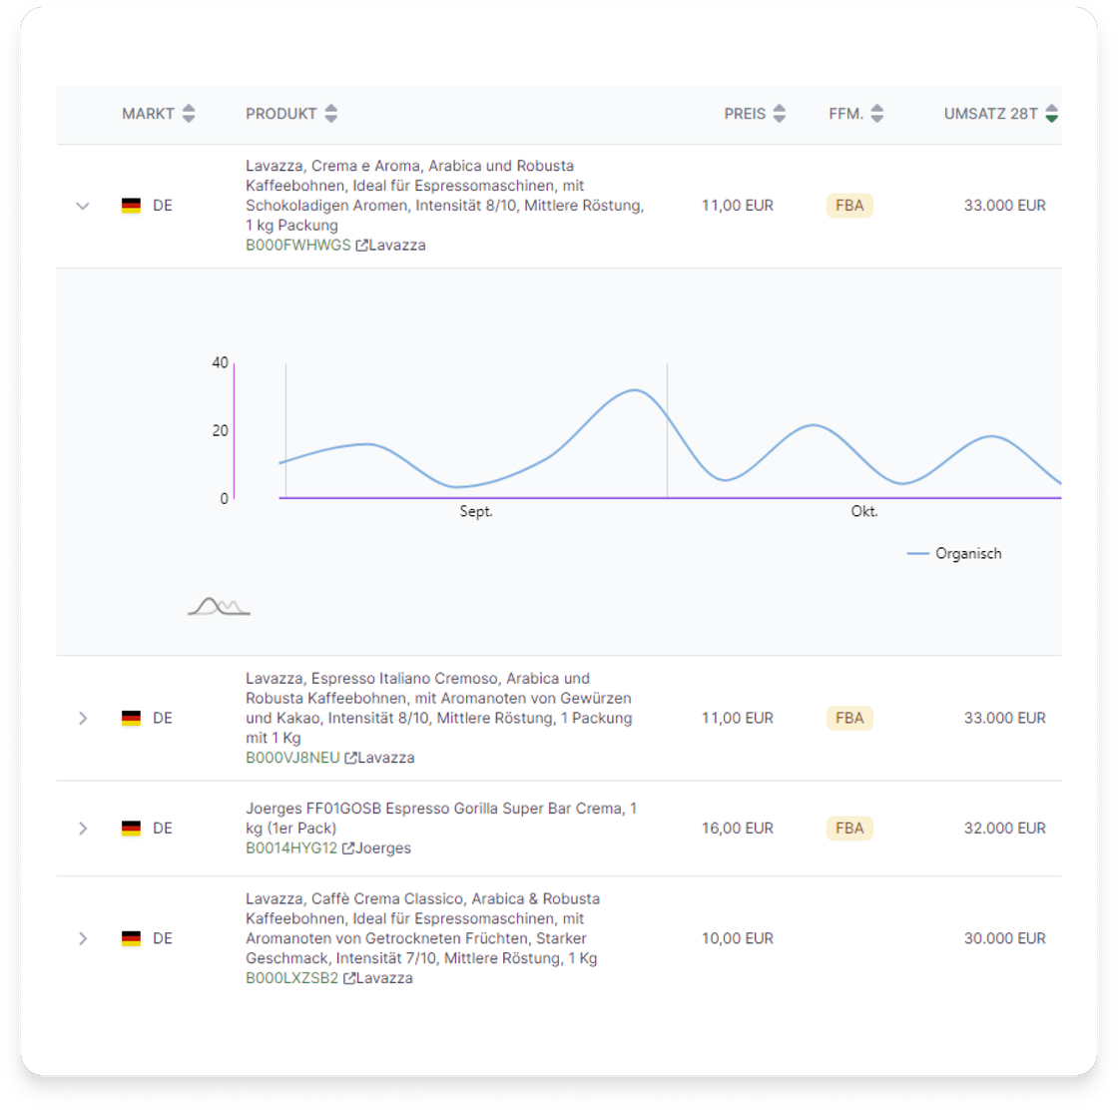Open external link icon beside B000LXZSB2
This screenshot has width=1118, height=1110.
click(x=349, y=978)
